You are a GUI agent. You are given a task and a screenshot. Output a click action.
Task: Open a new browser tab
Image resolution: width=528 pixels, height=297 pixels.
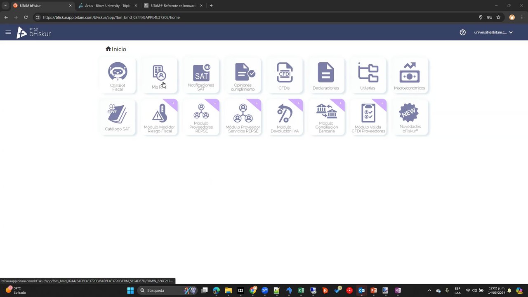(x=211, y=6)
